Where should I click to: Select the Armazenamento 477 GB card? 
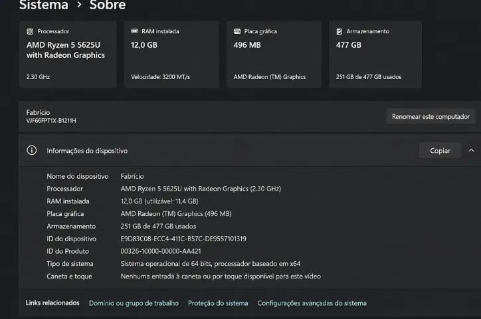coord(375,54)
